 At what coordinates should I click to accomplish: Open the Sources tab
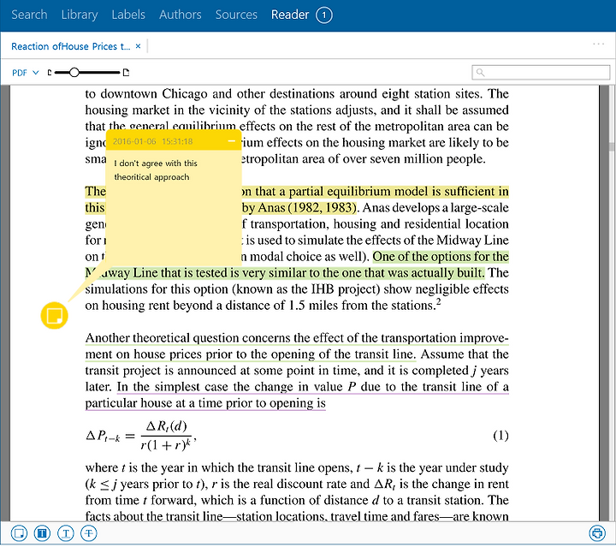[x=236, y=15]
